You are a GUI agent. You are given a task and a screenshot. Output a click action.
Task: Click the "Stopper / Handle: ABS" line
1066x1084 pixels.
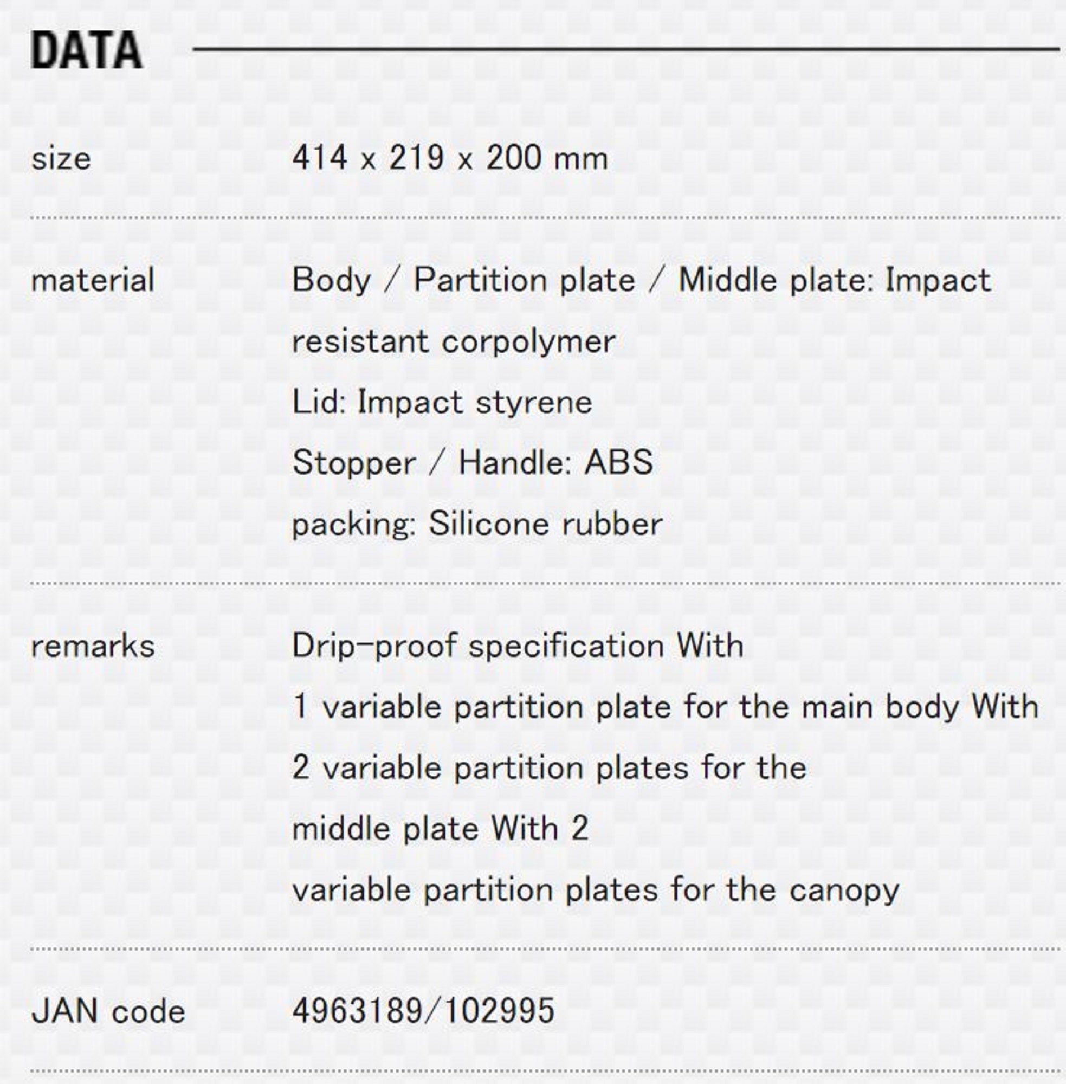pyautogui.click(x=473, y=463)
